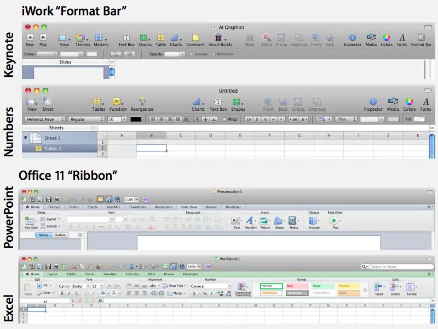Add a Comment in Keynote toolbar

[x=195, y=37]
